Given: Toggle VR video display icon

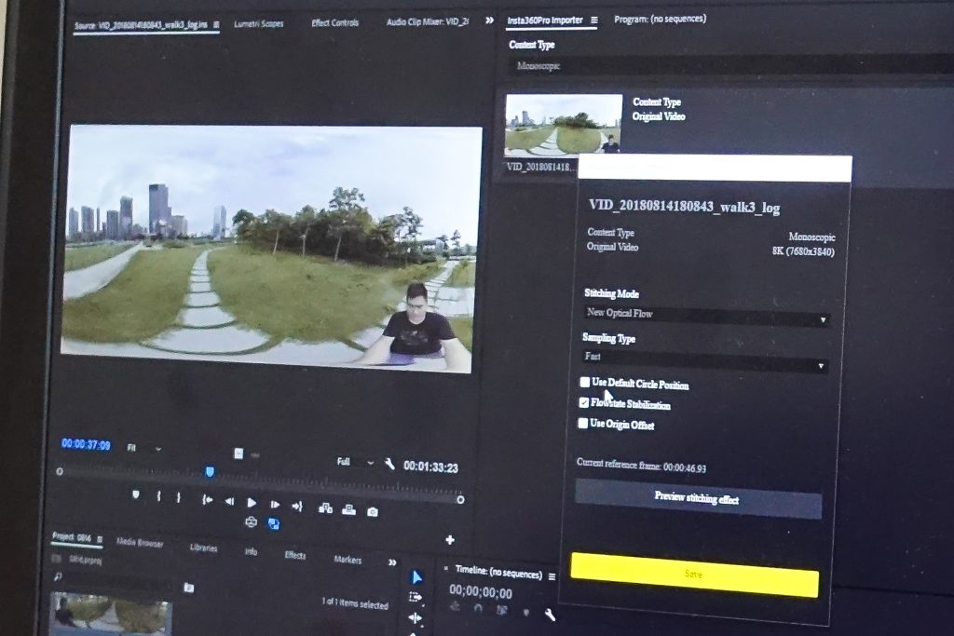Looking at the screenshot, I should point(251,521).
